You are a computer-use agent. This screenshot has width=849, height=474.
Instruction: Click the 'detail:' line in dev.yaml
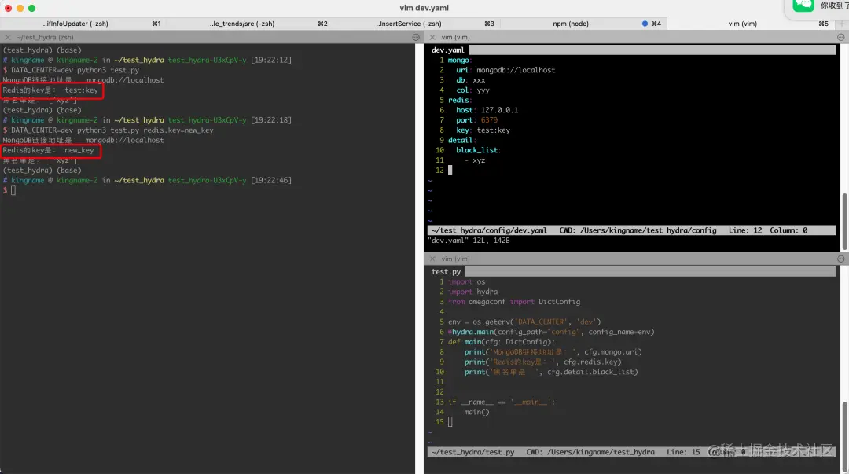click(462, 140)
